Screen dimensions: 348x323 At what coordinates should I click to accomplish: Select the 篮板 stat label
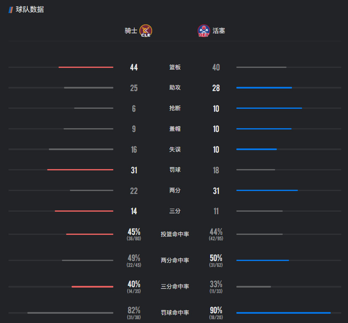[x=175, y=67]
